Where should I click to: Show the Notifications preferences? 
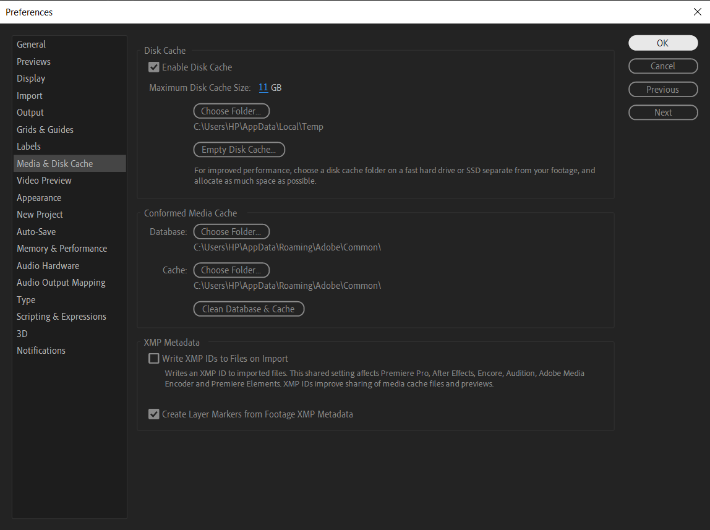[41, 351]
